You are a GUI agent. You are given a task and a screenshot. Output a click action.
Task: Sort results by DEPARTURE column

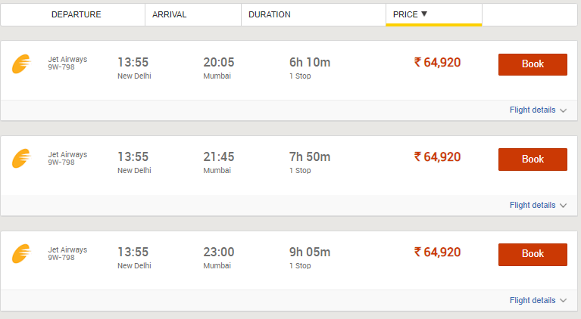pos(76,15)
